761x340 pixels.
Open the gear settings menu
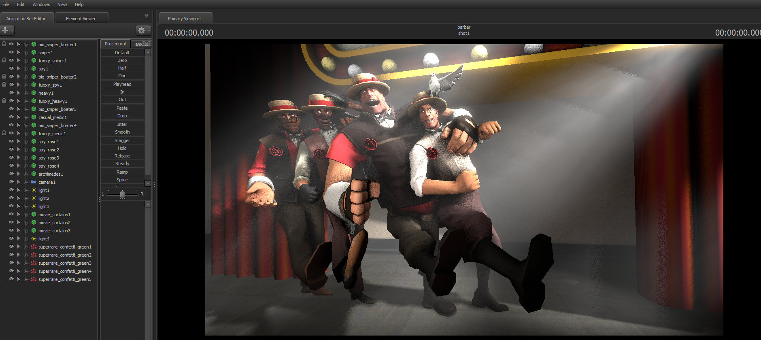(143, 30)
